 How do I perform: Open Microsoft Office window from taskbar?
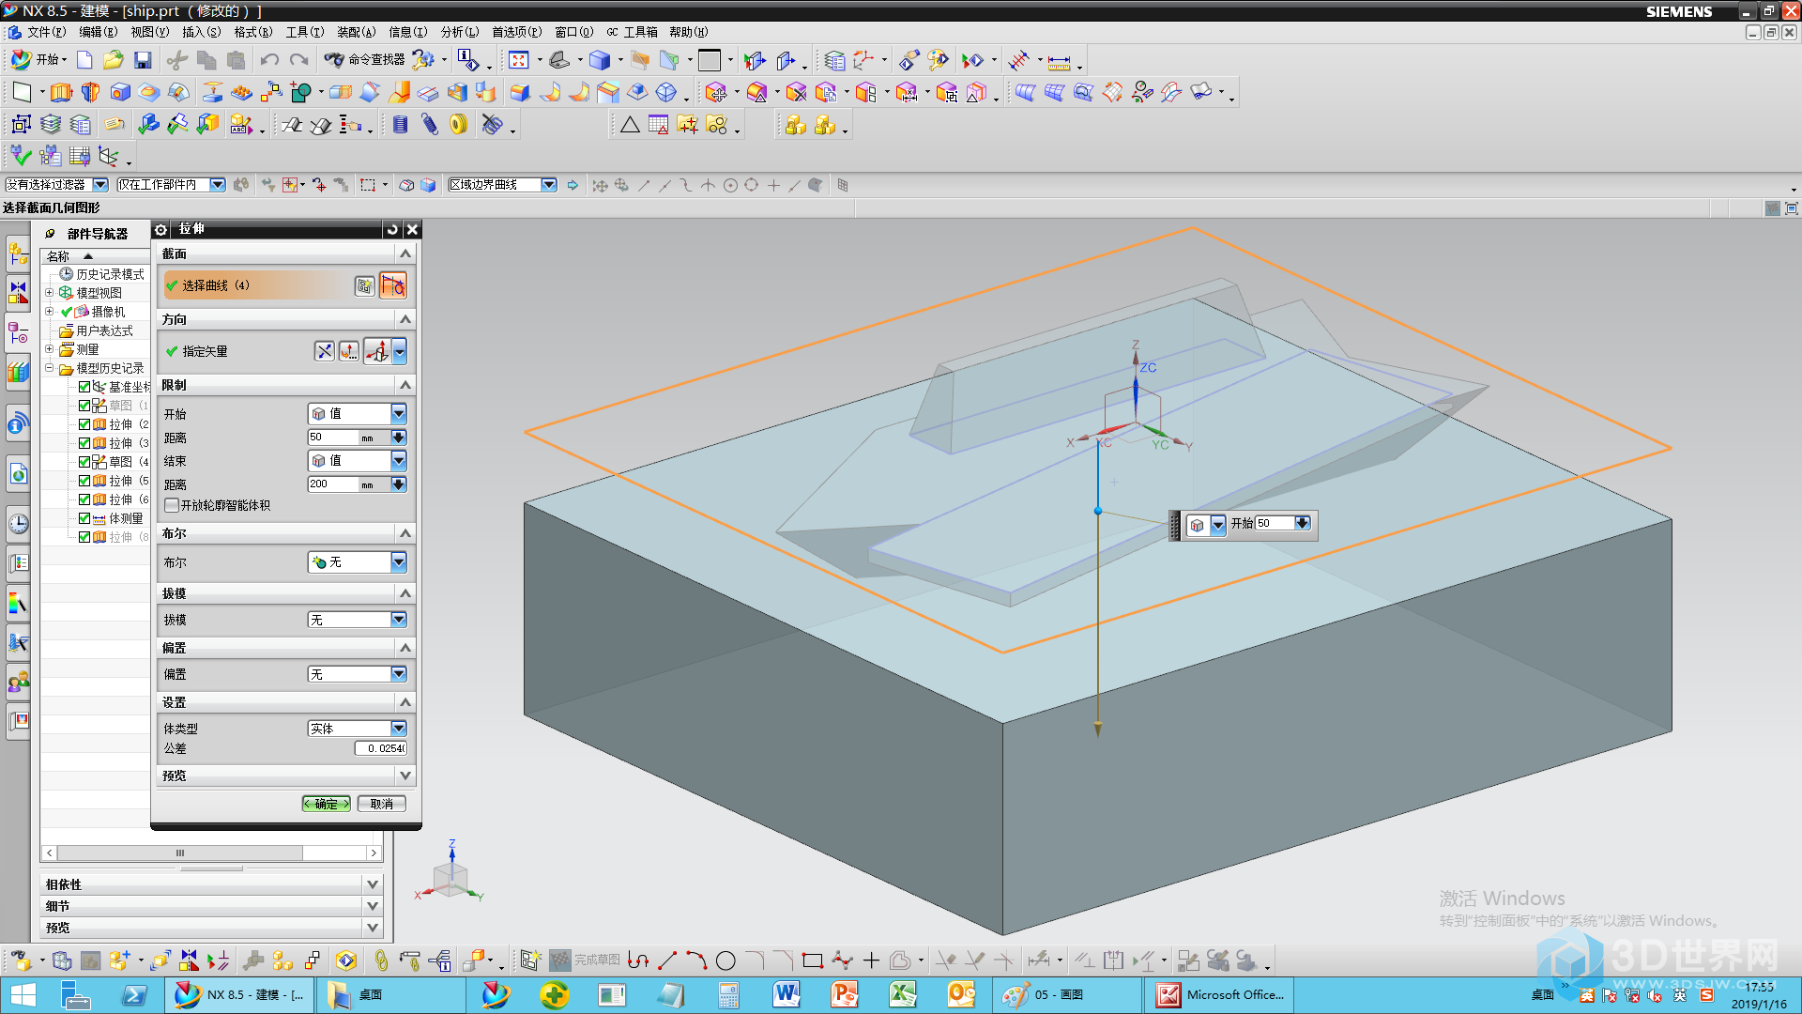(x=1218, y=994)
